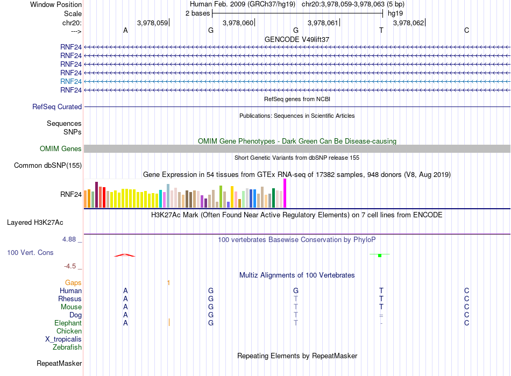Click the green PhyloP conservation marker
The image size is (511, 376).
[x=380, y=256]
